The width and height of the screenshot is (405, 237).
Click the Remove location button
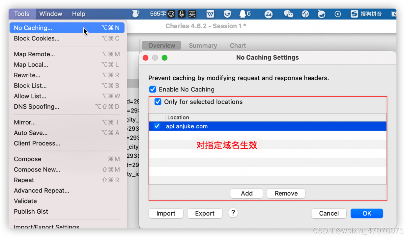tap(286, 193)
